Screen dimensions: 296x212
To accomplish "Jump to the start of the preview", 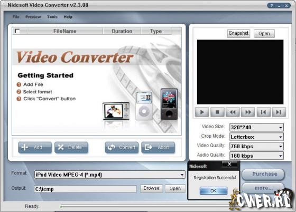I will (263, 112).
